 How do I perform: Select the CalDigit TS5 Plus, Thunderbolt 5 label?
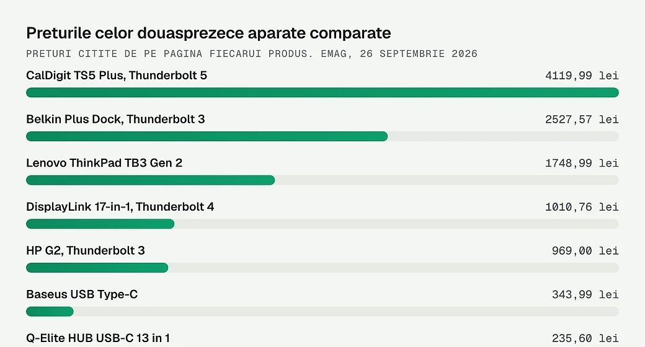click(x=117, y=76)
